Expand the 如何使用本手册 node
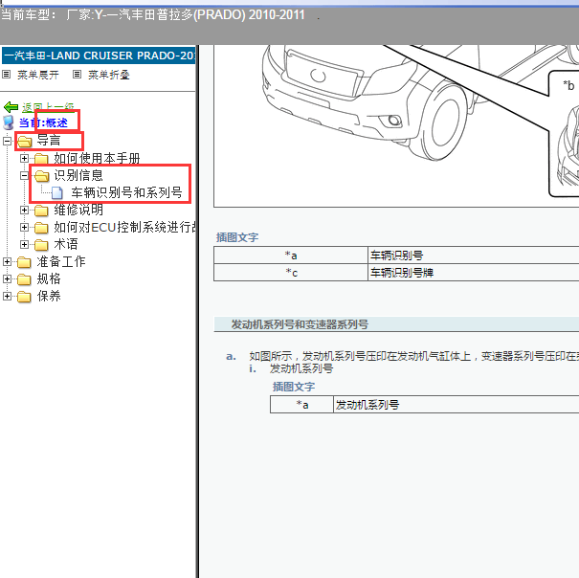Viewport: 579px width, 578px height. click(x=24, y=158)
